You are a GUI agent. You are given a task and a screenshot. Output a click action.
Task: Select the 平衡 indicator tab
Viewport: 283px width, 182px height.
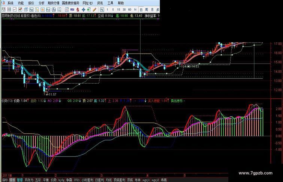46,180
